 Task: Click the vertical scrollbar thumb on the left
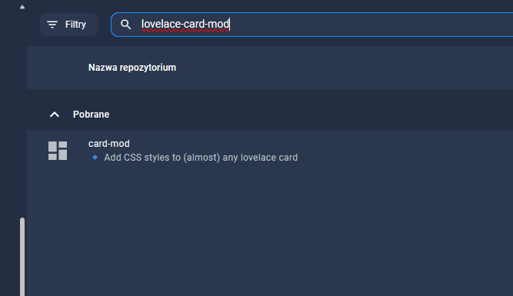tap(22, 257)
